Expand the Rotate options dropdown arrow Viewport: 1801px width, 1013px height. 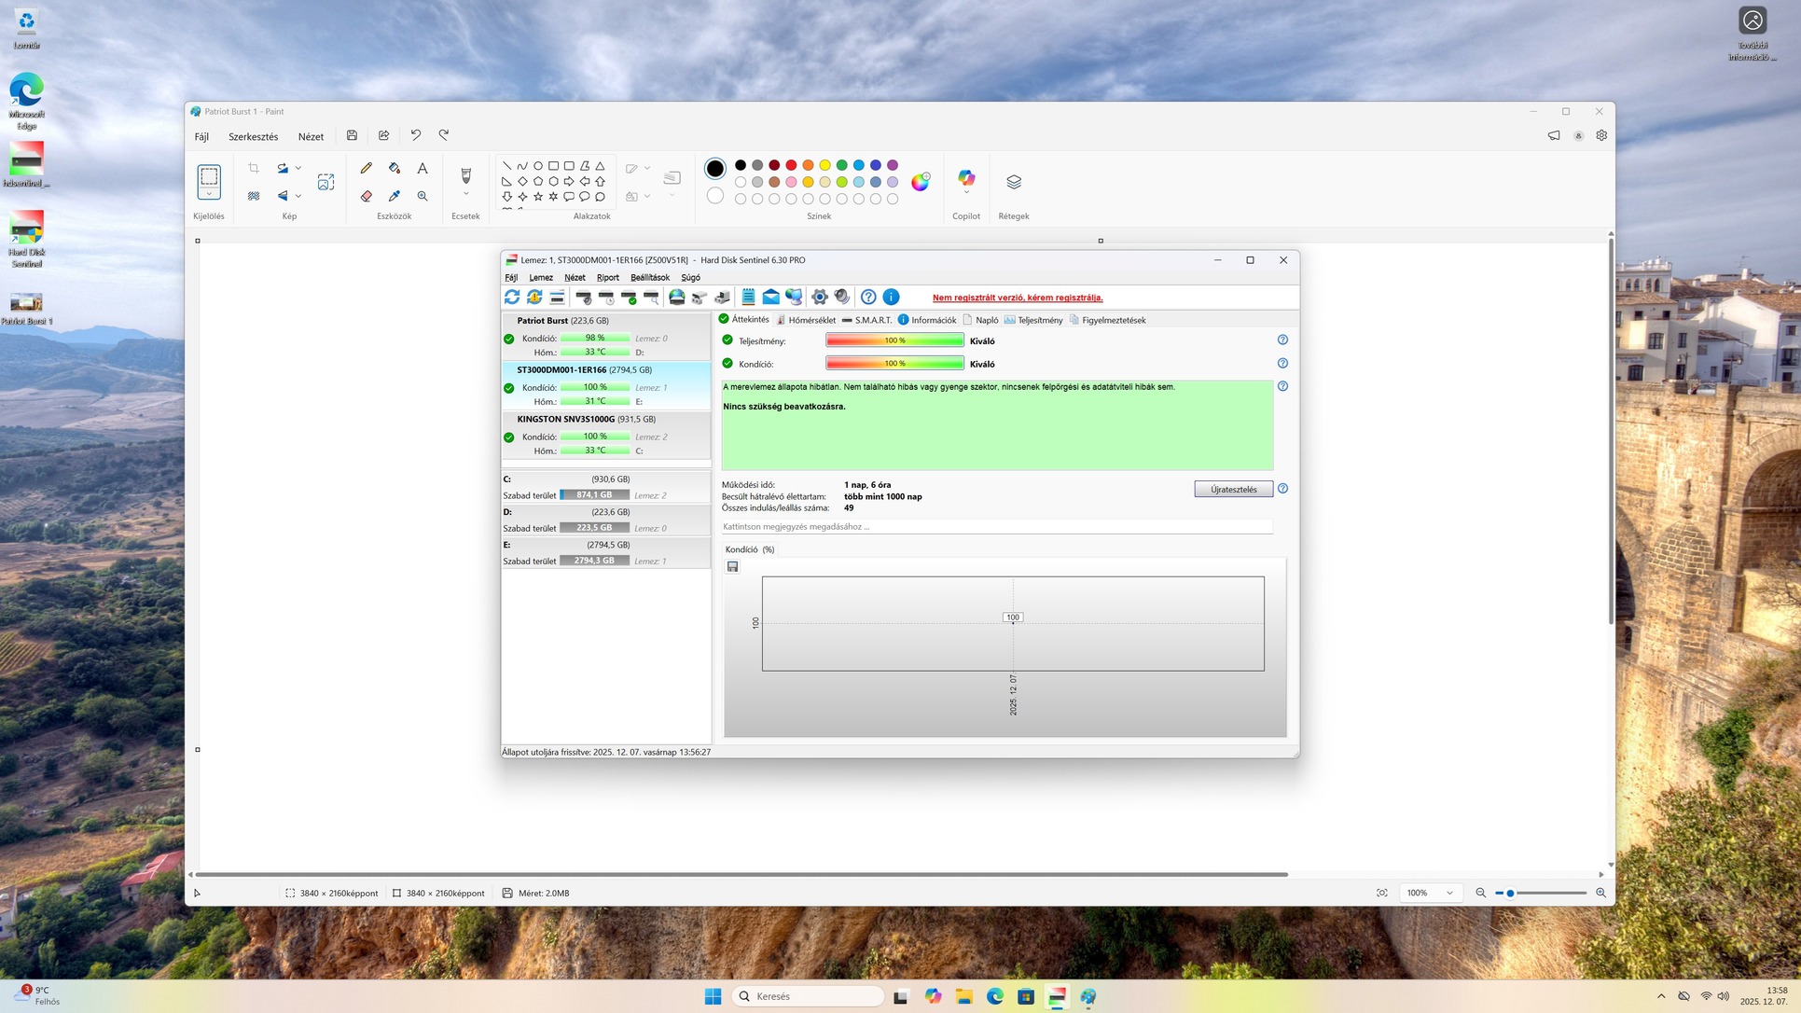coord(298,169)
